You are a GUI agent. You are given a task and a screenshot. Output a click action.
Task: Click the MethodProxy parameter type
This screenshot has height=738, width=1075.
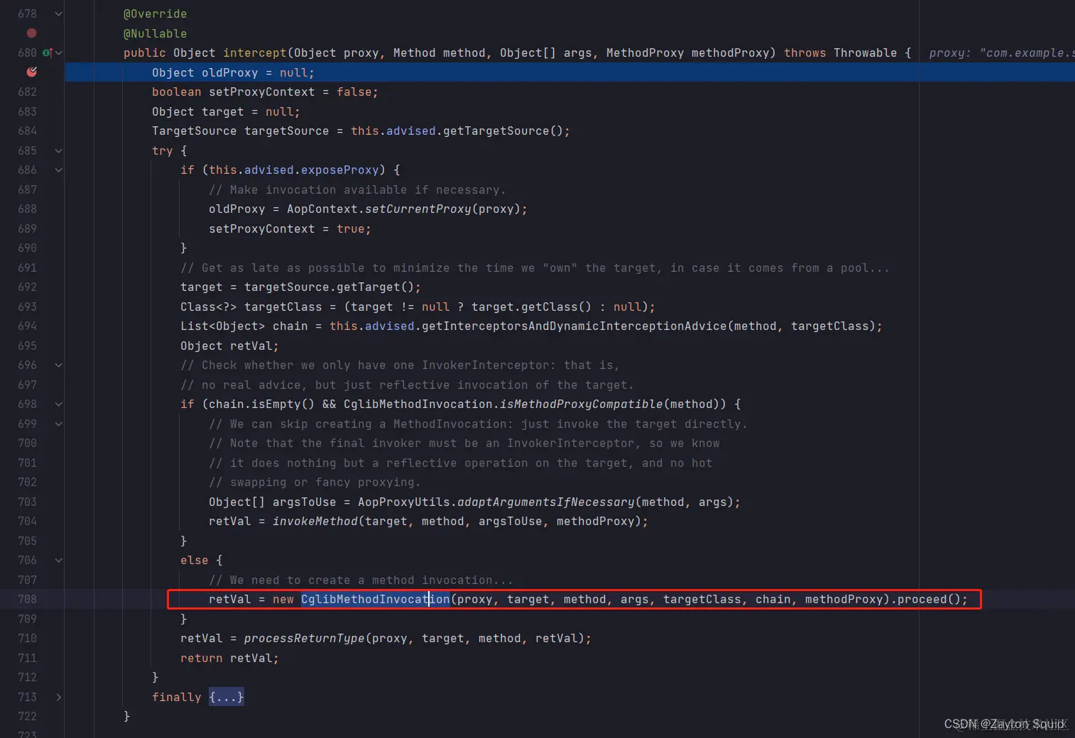click(645, 53)
